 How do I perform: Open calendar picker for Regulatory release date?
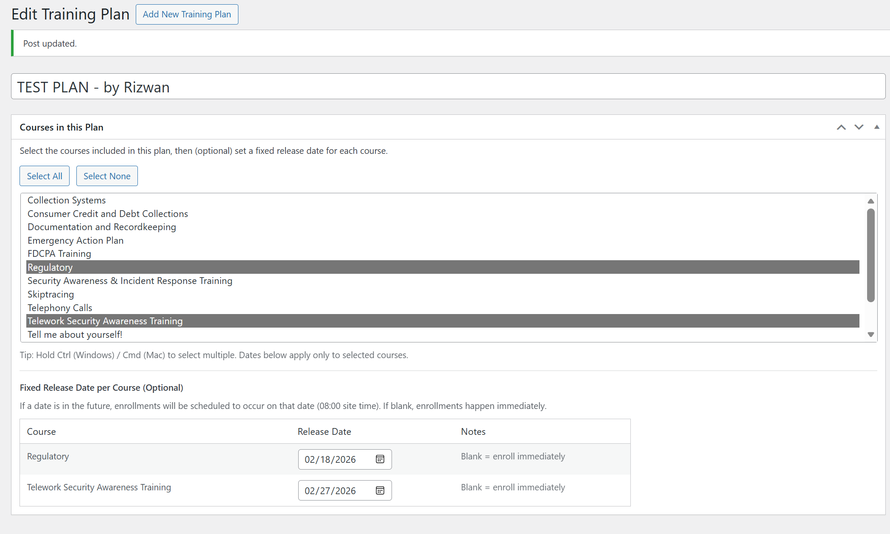point(380,459)
